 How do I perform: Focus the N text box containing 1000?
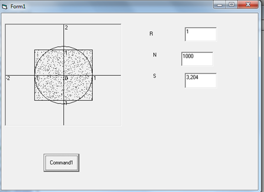(197, 59)
